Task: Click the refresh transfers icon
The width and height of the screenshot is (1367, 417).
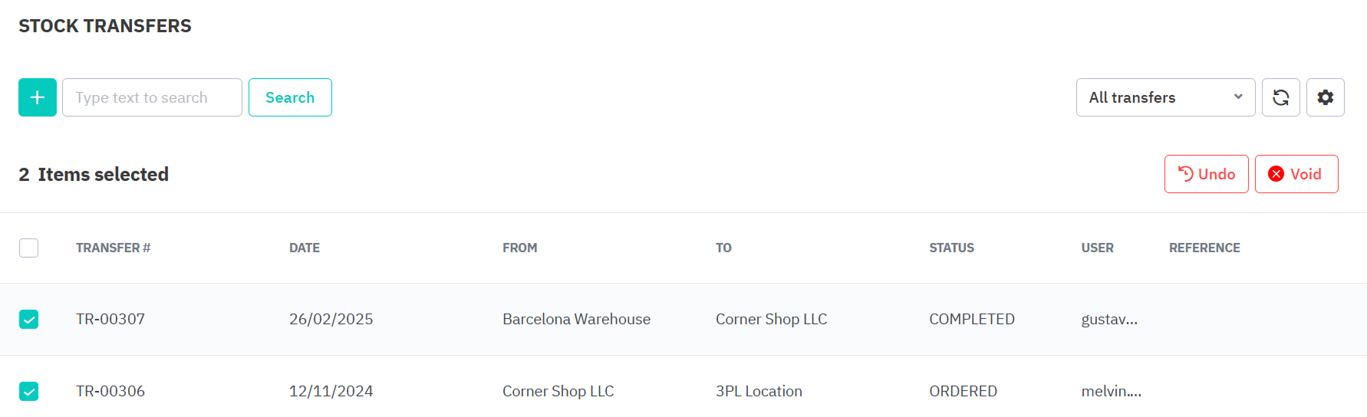Action: [x=1280, y=97]
